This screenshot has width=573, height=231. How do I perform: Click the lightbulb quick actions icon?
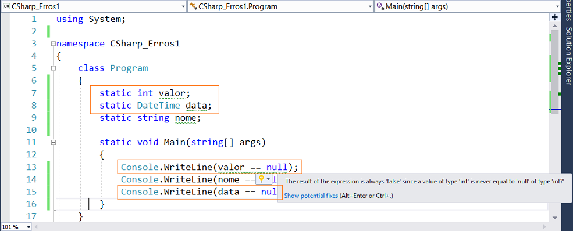coord(261,179)
